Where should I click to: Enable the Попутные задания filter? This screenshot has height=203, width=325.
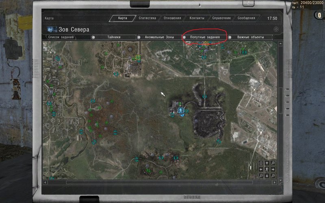point(205,37)
